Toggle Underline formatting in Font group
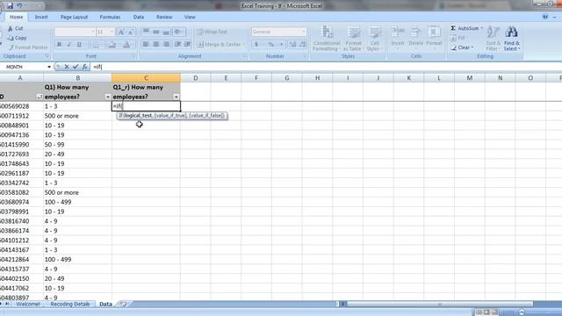 click(79, 45)
